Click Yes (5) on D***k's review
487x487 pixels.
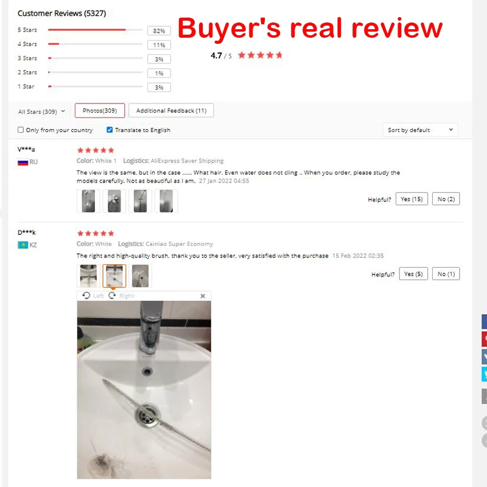tap(413, 274)
